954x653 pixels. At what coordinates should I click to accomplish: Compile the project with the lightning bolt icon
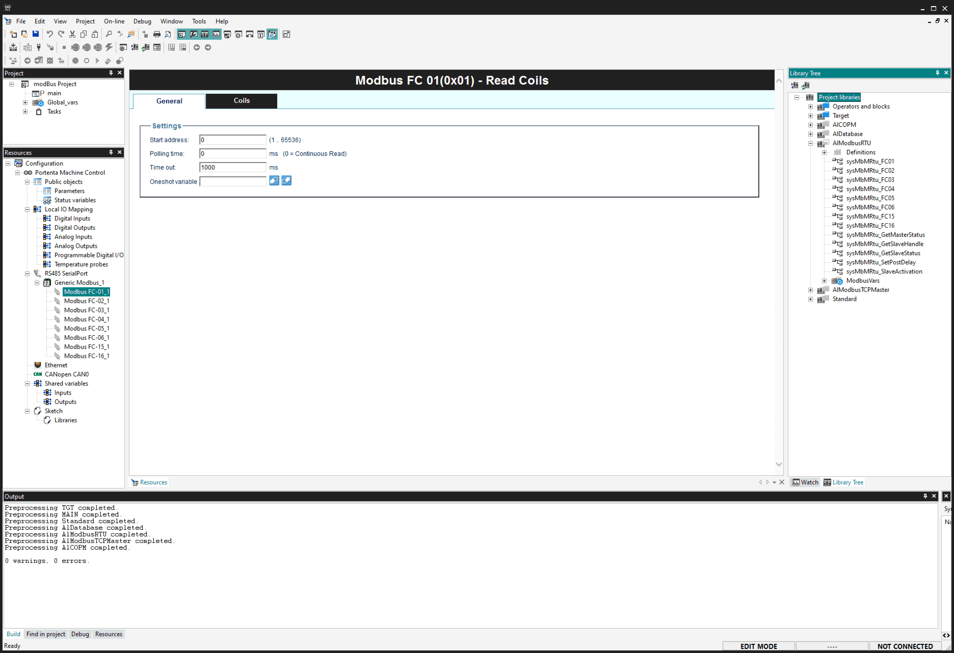(109, 47)
